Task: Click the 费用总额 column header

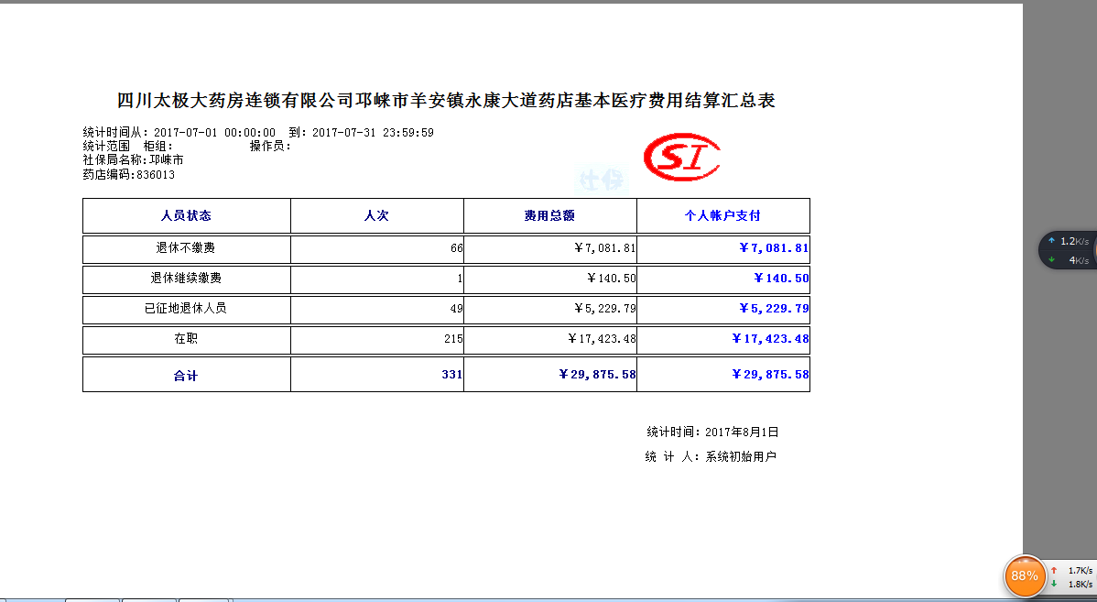Action: coord(549,215)
